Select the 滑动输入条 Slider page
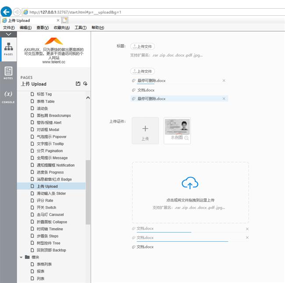285x283 pixels. click(51, 193)
